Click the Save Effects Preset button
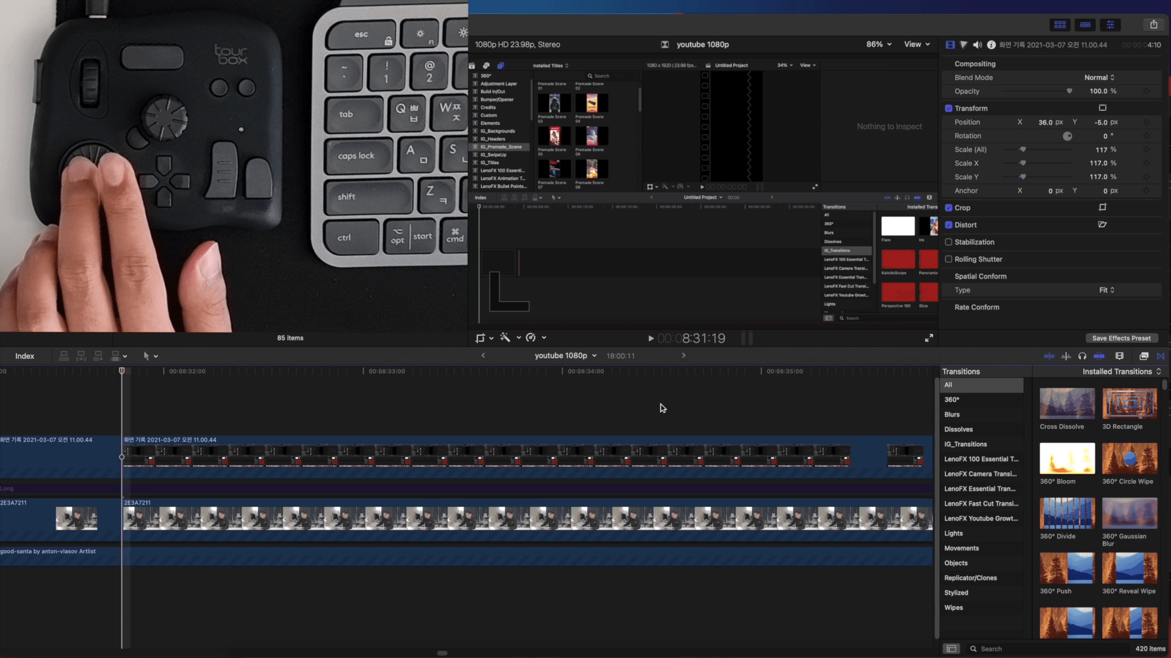This screenshot has width=1171, height=658. click(x=1121, y=338)
